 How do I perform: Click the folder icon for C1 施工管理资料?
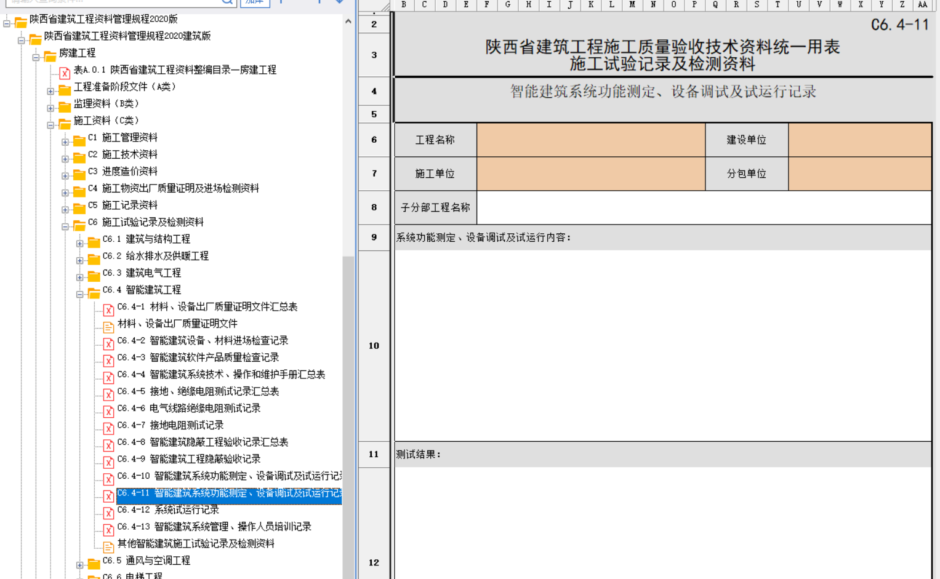pos(79,141)
